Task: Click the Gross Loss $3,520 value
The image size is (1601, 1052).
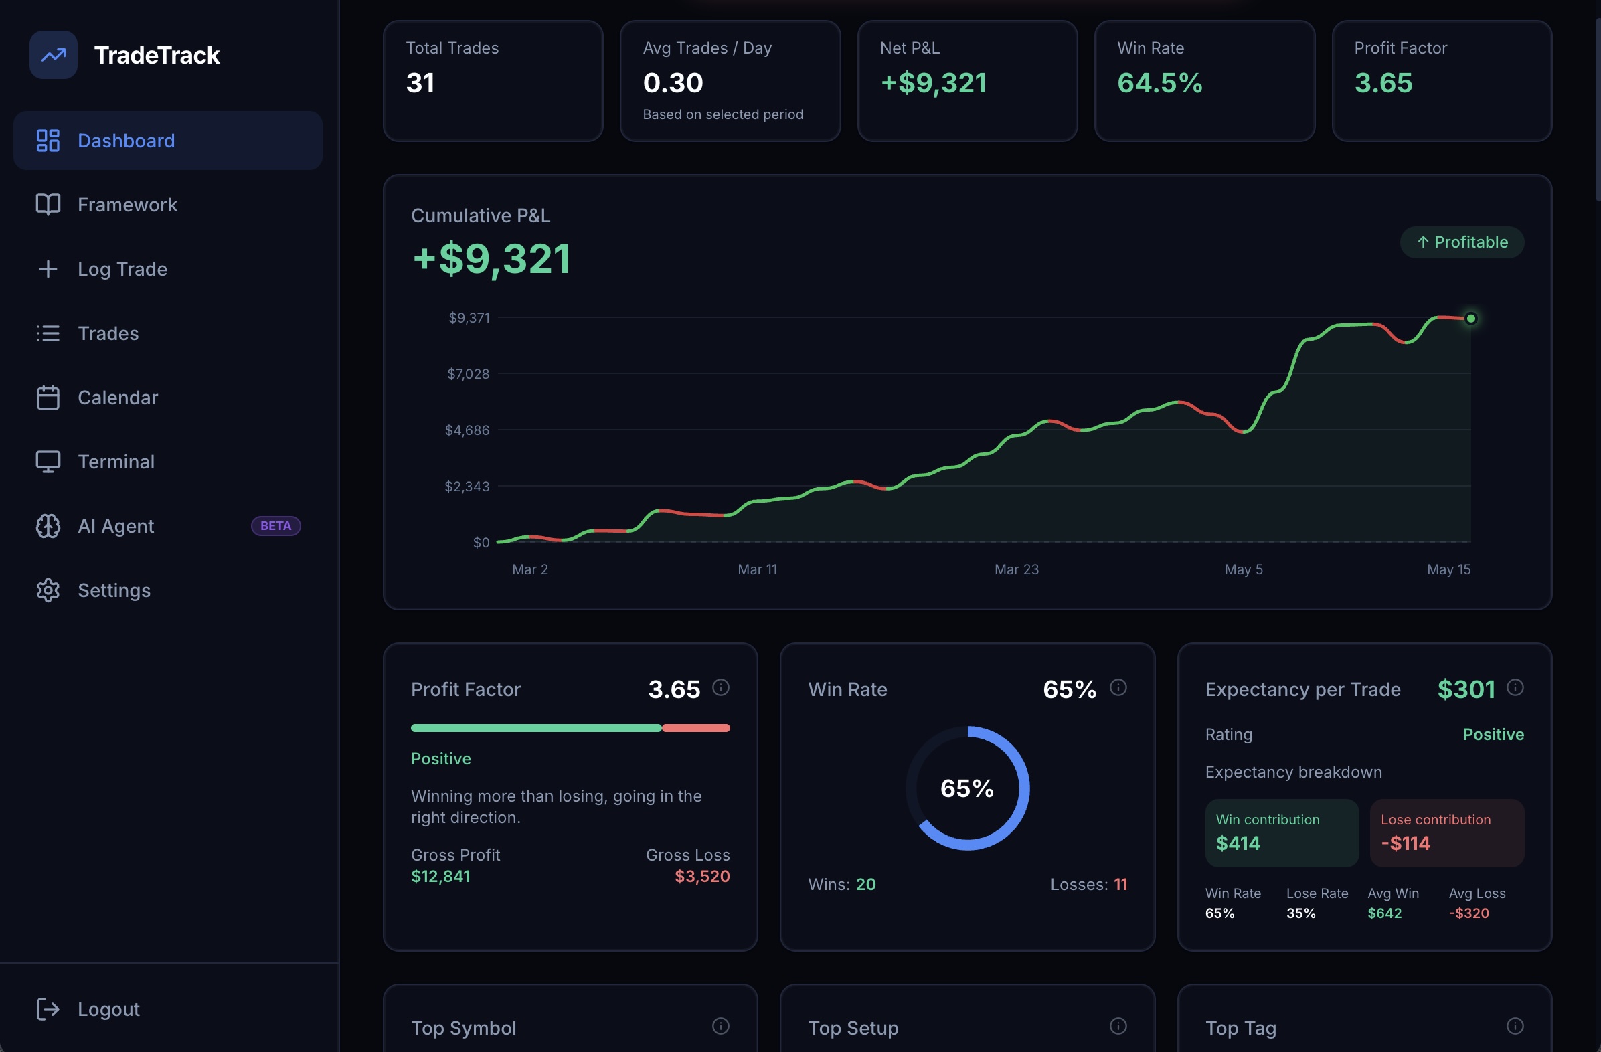Action: click(x=702, y=877)
